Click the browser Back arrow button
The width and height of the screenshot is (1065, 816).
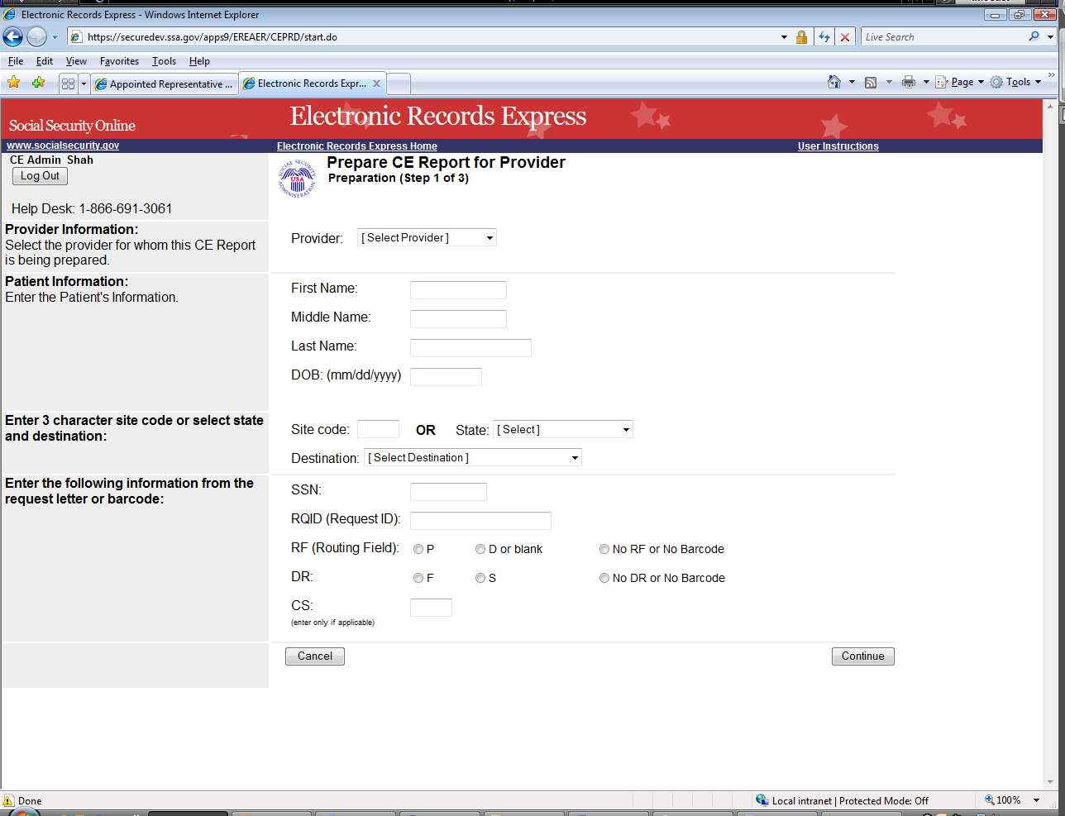click(12, 36)
